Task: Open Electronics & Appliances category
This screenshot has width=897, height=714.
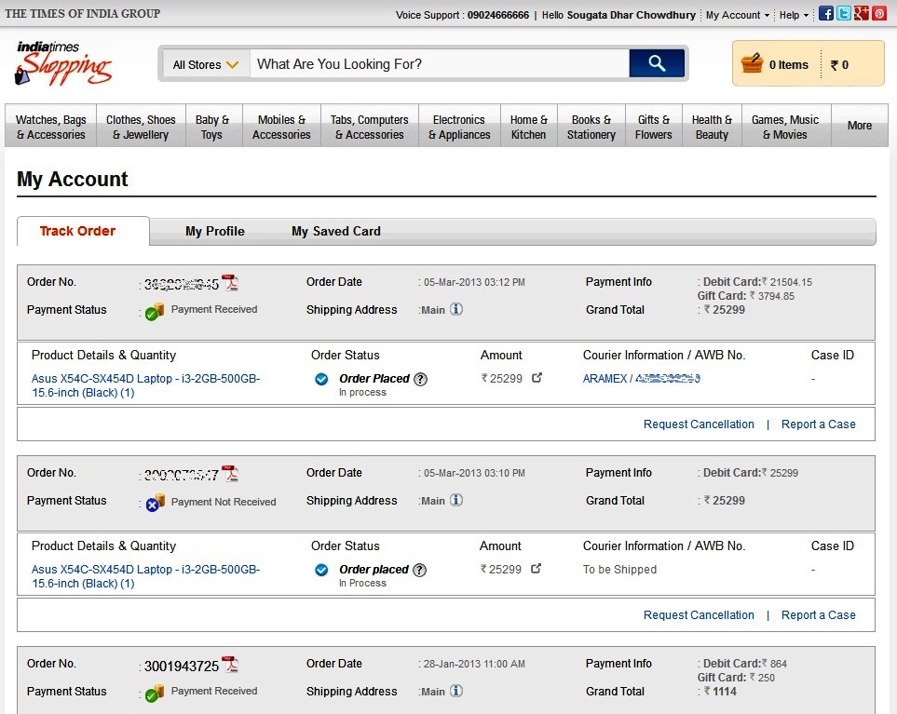Action: click(x=459, y=127)
